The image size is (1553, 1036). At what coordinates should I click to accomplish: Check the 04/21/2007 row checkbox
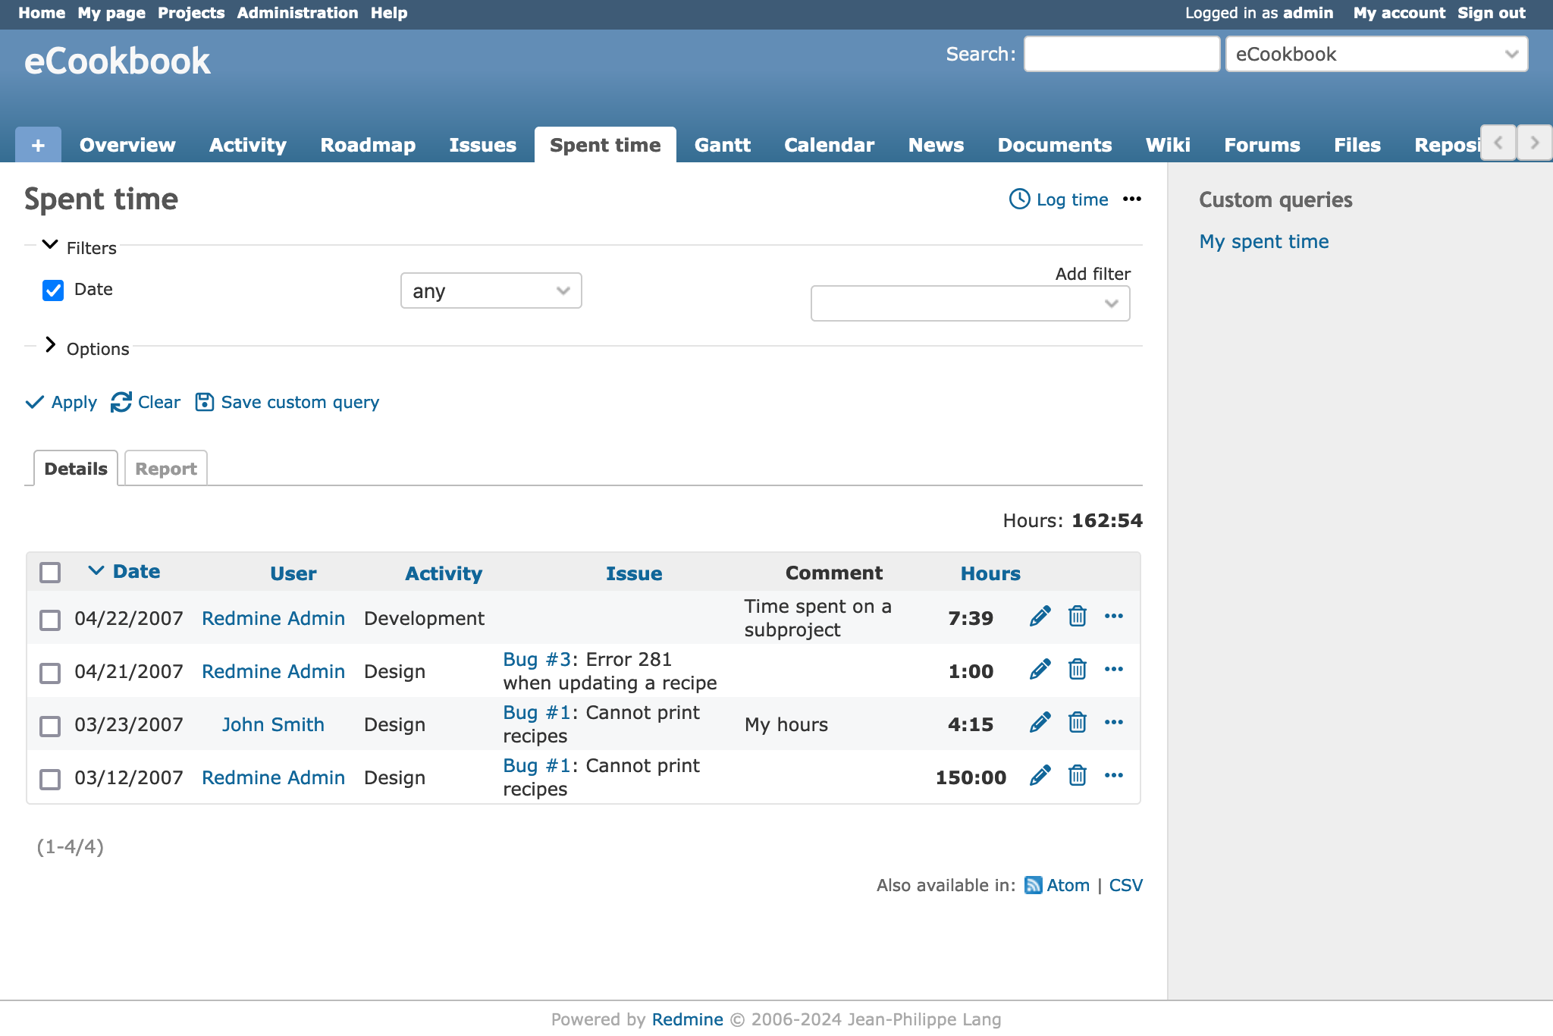point(50,673)
